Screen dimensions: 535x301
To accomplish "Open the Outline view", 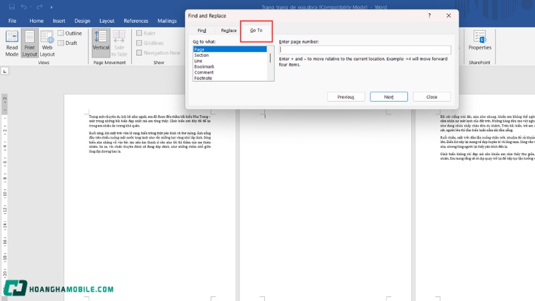I will click(x=70, y=33).
